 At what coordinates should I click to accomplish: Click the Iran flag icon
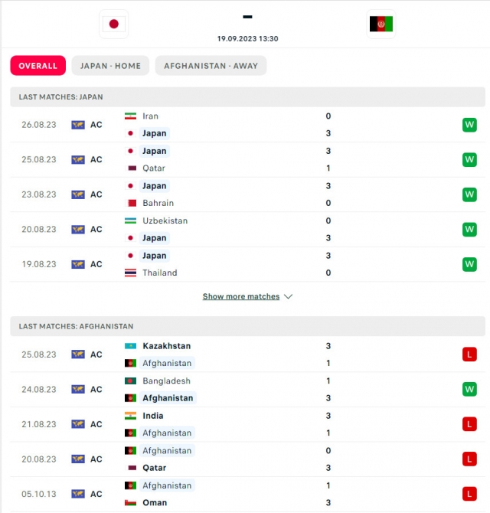click(130, 116)
